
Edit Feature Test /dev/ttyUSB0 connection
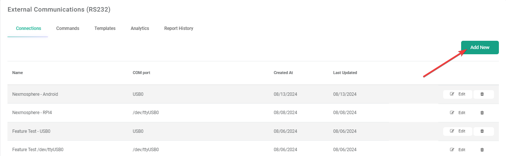click(458, 150)
